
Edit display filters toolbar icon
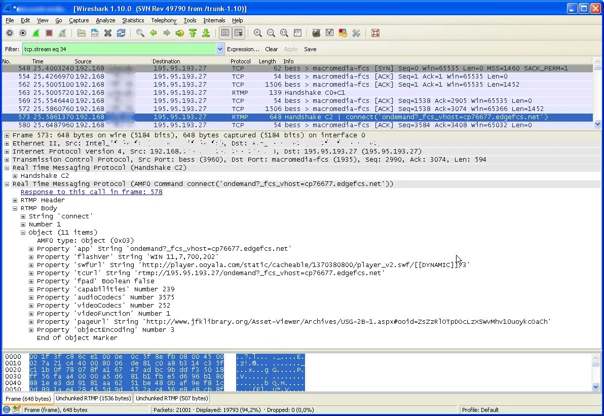click(x=329, y=33)
